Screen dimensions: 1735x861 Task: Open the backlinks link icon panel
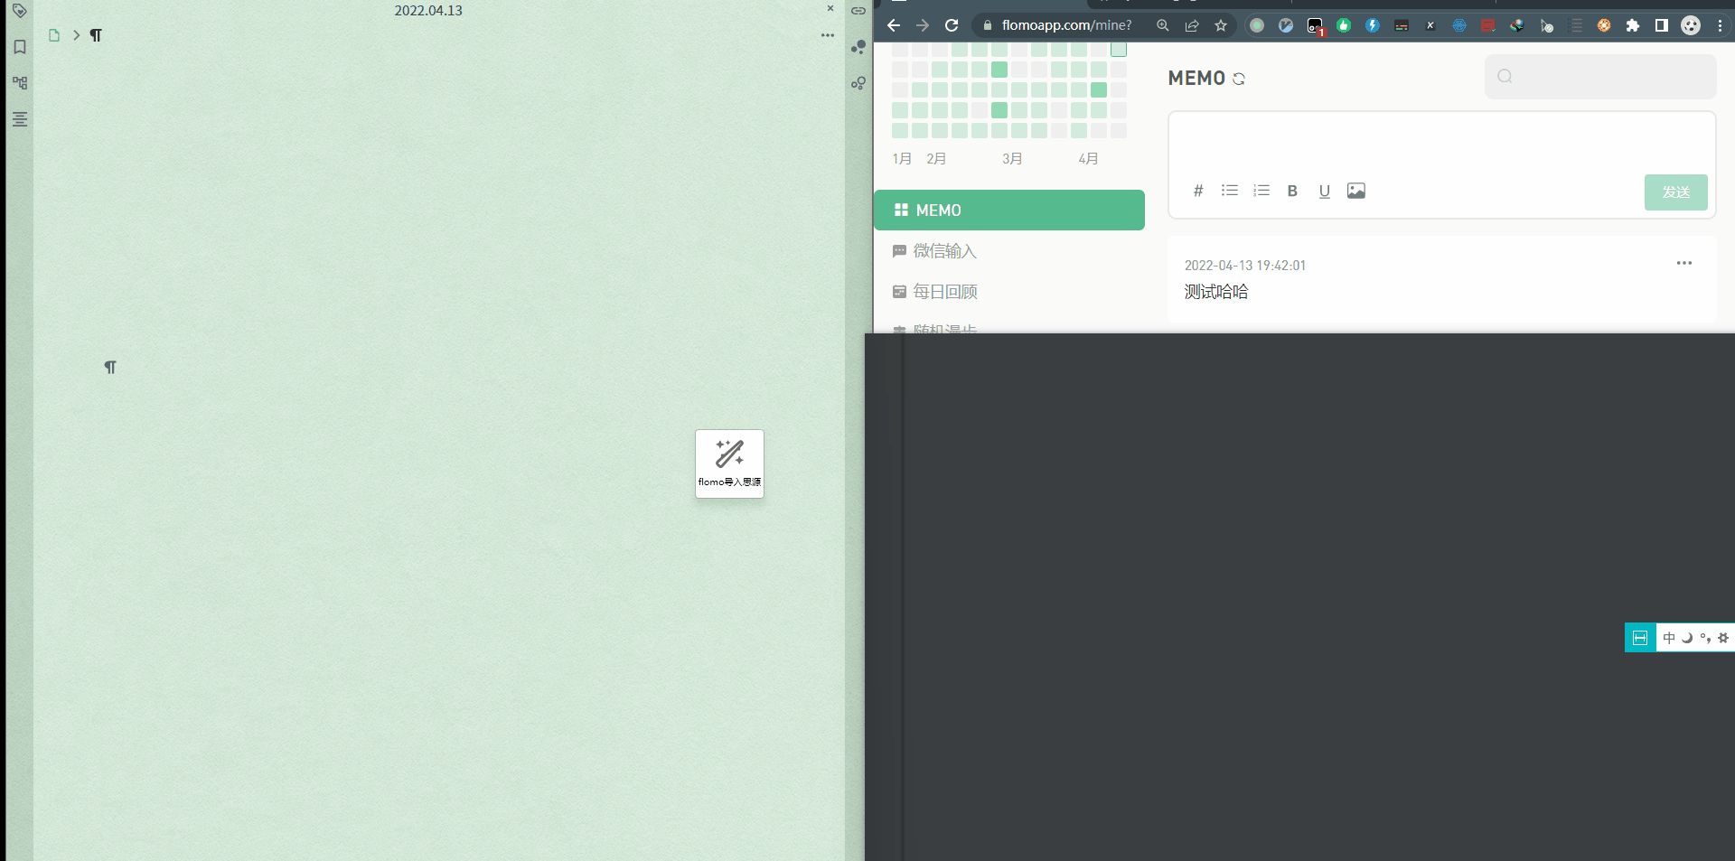pos(858,11)
